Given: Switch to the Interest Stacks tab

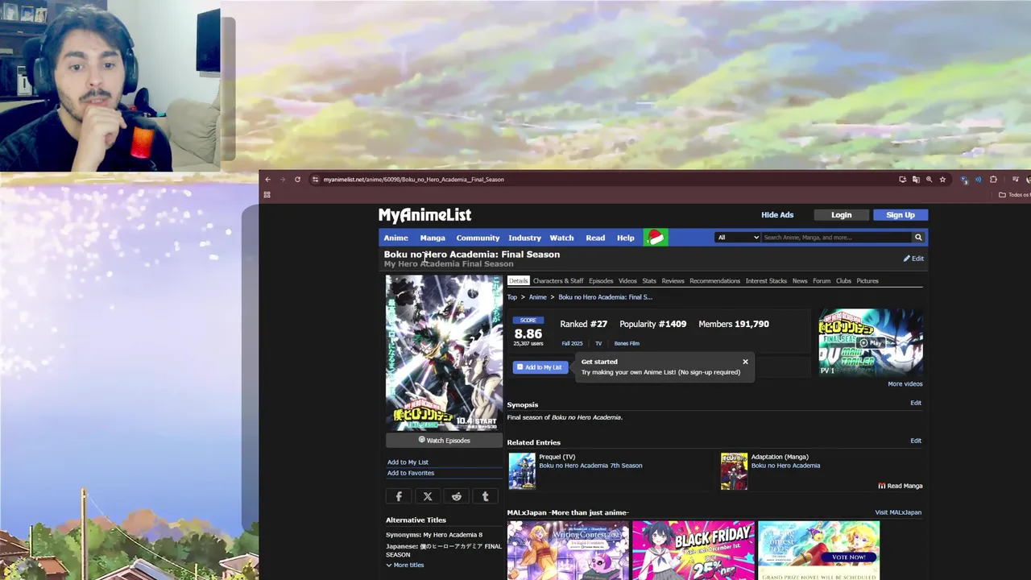Looking at the screenshot, I should pyautogui.click(x=766, y=281).
